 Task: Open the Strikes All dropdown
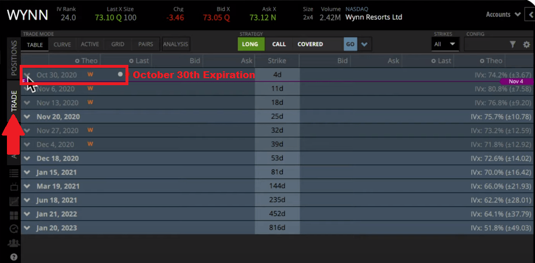[x=445, y=44]
